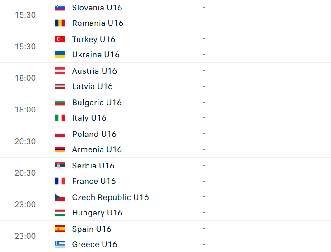Click the Latvia flag icon
The height and width of the screenshot is (252, 331).
[x=60, y=86]
